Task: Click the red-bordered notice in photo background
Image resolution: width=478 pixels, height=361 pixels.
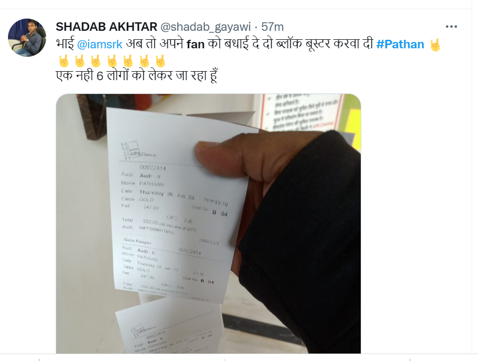Action: point(302,112)
